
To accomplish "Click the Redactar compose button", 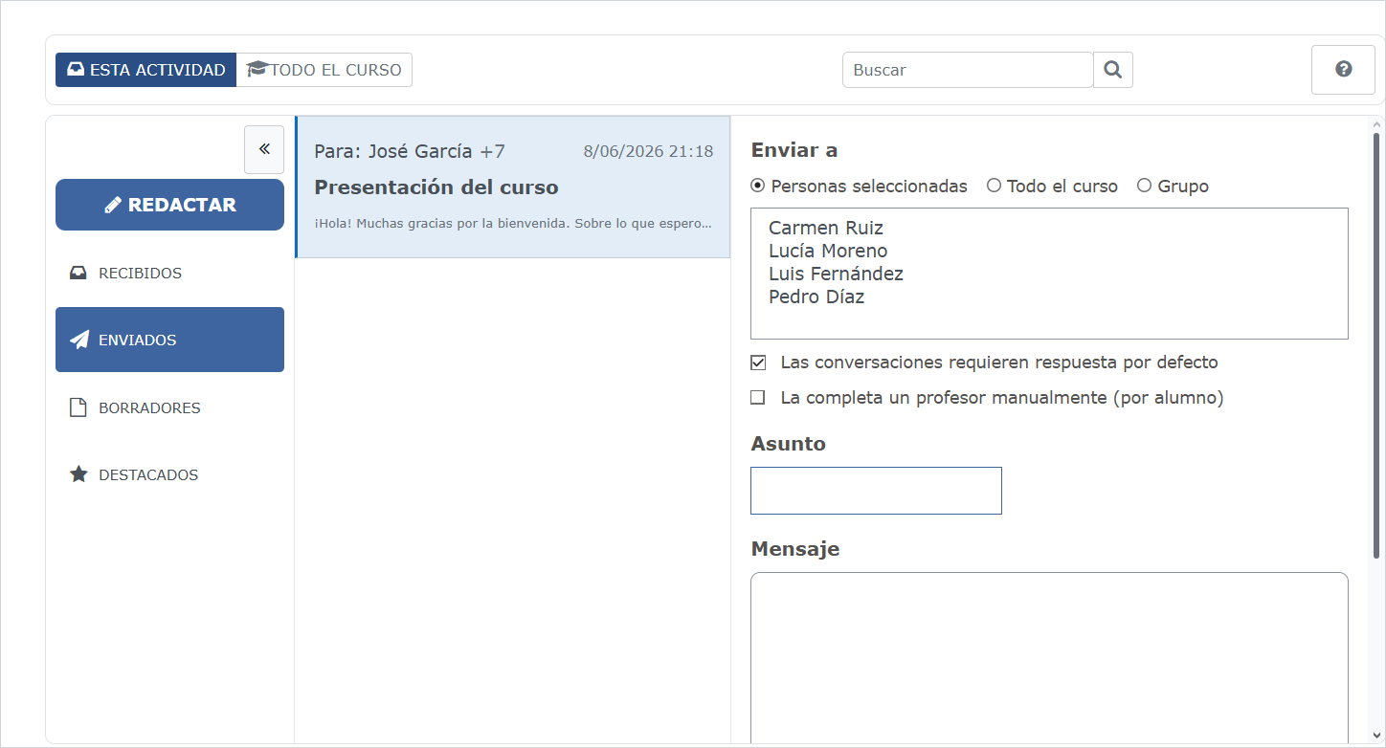I will coord(169,205).
